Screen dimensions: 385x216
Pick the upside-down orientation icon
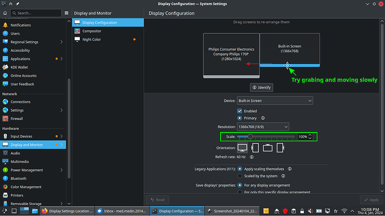(268, 148)
